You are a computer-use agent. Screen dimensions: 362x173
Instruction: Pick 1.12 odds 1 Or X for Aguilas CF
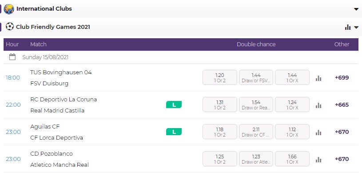(x=292, y=132)
